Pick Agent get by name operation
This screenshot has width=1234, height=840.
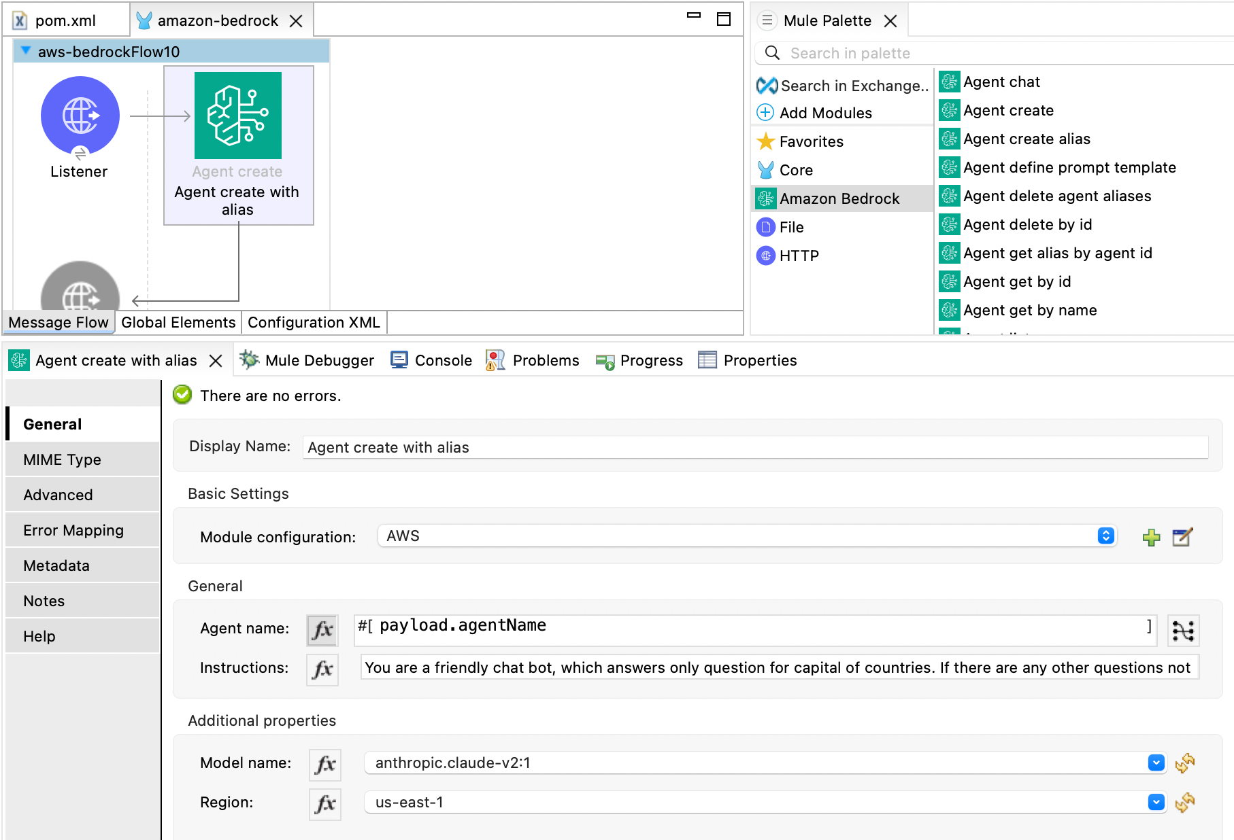pos(1018,310)
